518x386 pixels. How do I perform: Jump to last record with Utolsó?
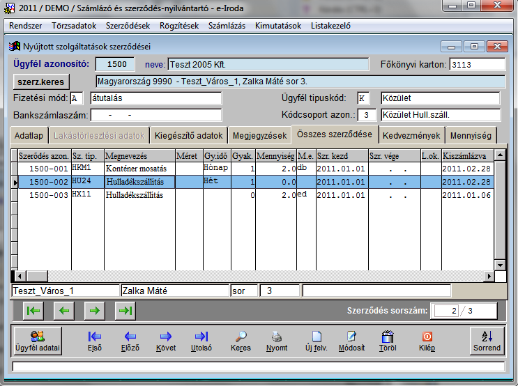[x=201, y=340]
